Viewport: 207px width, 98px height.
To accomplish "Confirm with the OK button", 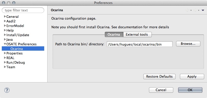I will pyautogui.click(x=190, y=90).
